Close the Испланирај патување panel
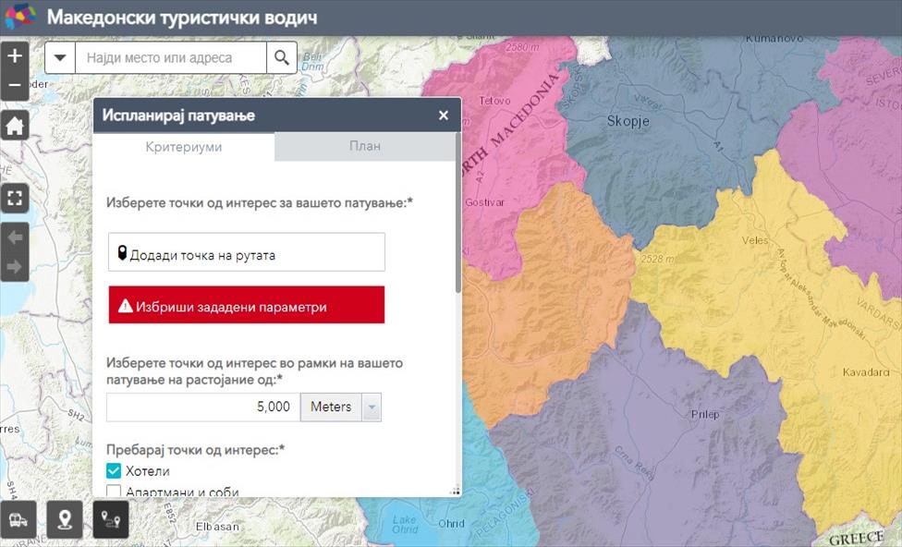 coord(443,115)
